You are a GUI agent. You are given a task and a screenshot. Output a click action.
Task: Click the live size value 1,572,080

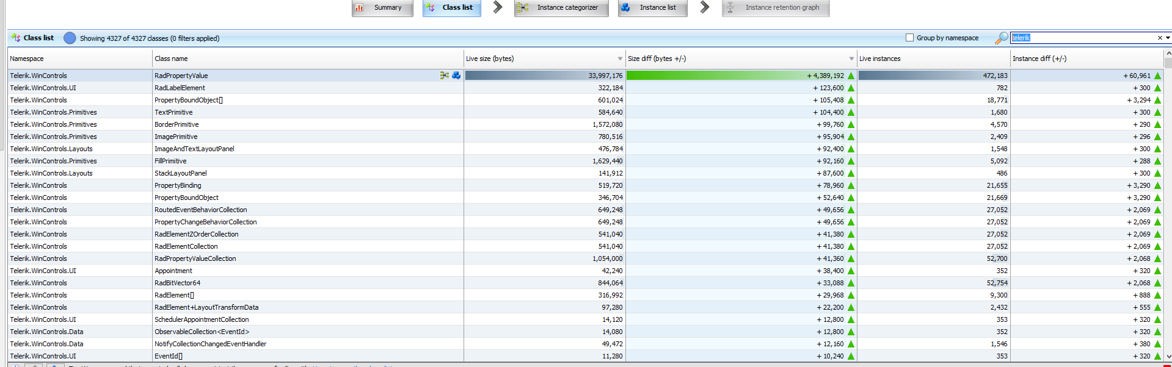[x=607, y=124]
